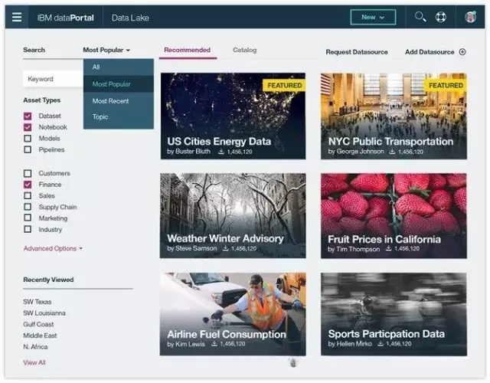Open Gulf Coast recent item

pos(38,324)
